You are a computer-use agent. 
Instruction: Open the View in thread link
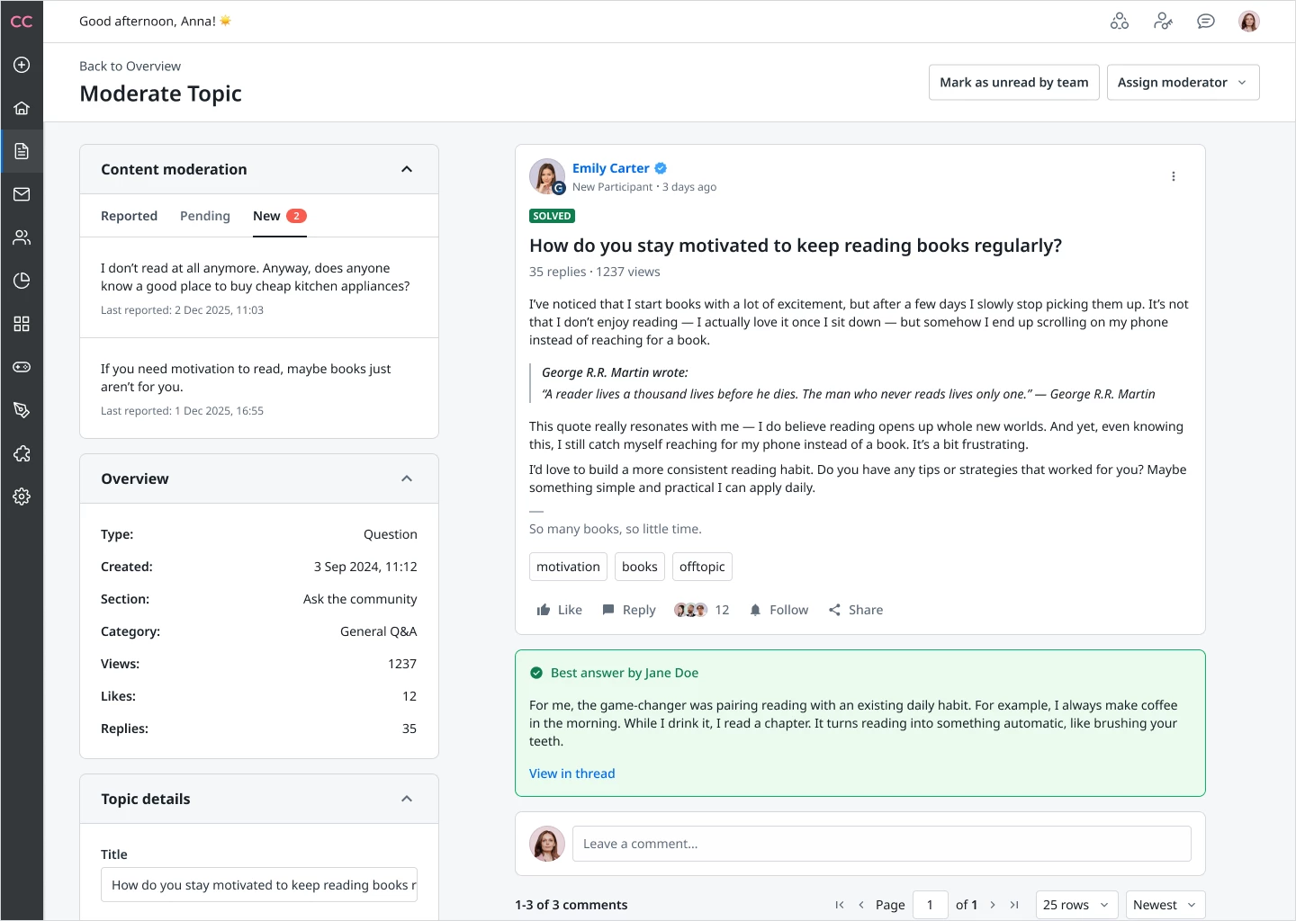pos(571,773)
